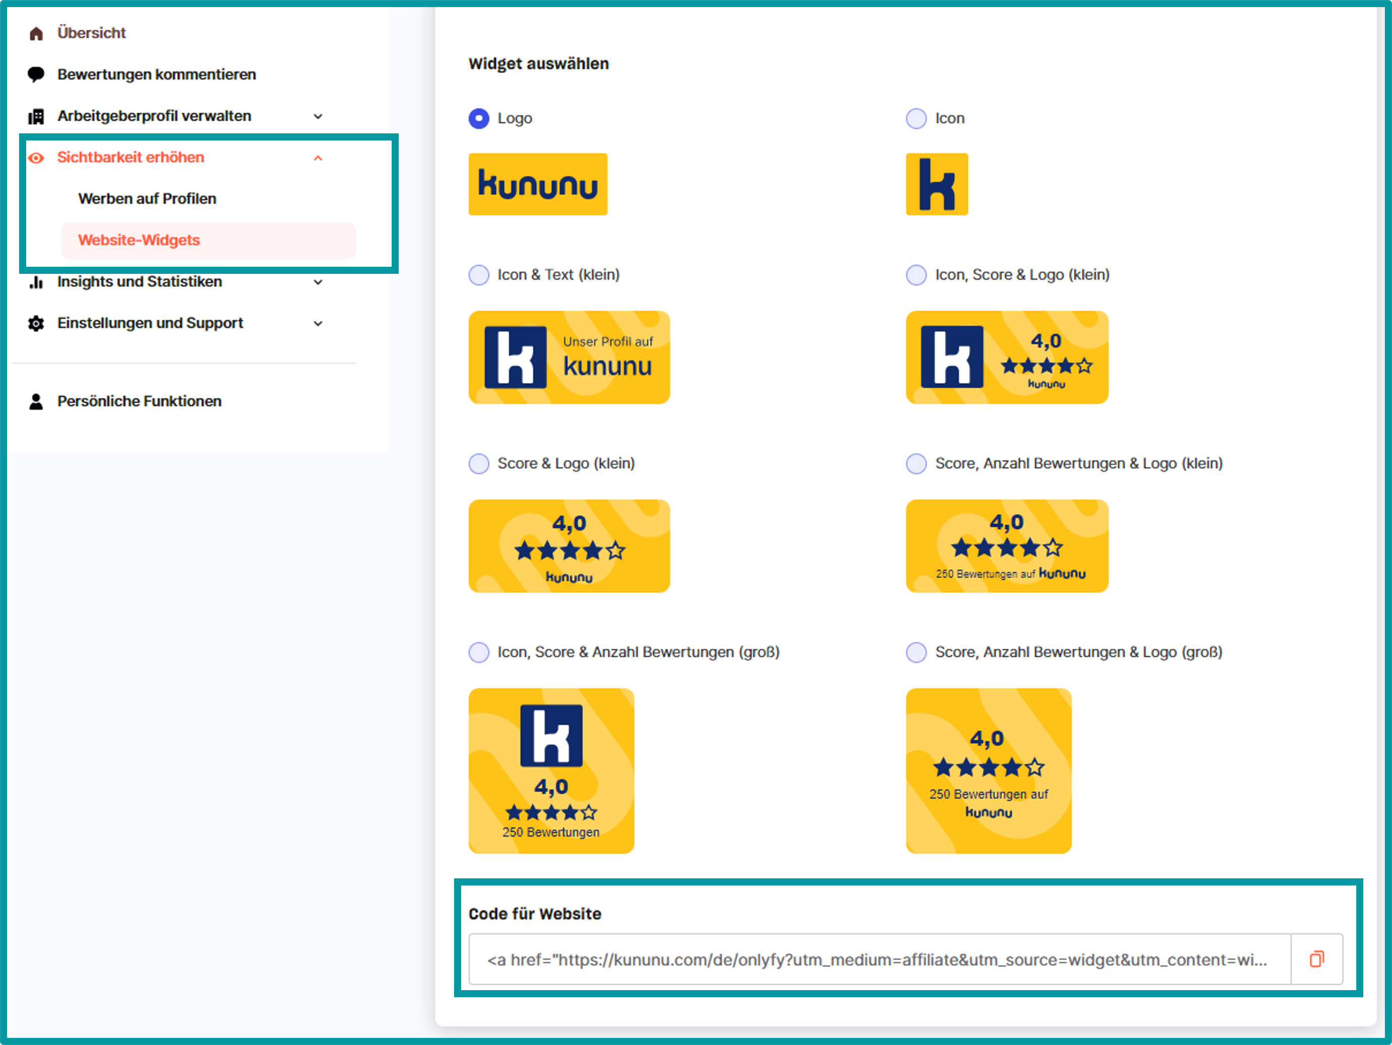The height and width of the screenshot is (1045, 1392).
Task: Choose Score & Logo (klein) radio option
Action: pos(479,464)
